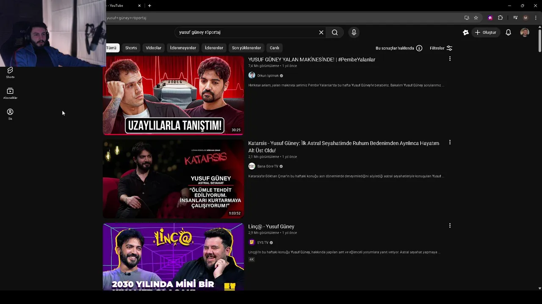This screenshot has height=304, width=542.
Task: Open title YUSUF GÜNEY YALAN MAKİNESİNDE
Action: 312,60
